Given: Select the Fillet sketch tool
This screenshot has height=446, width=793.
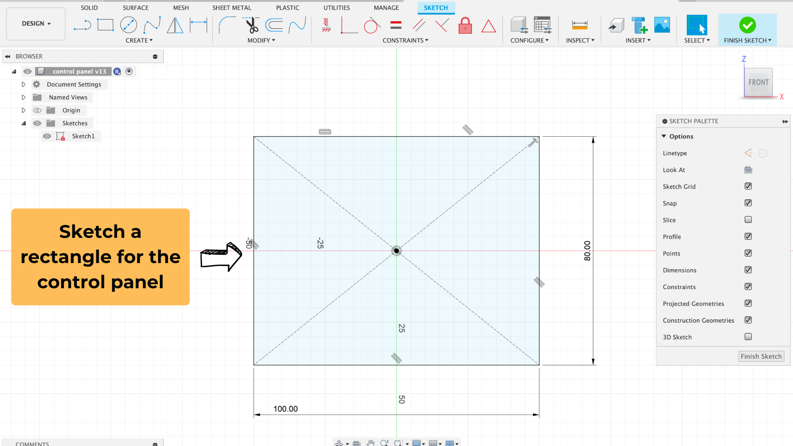Looking at the screenshot, I should tap(225, 25).
